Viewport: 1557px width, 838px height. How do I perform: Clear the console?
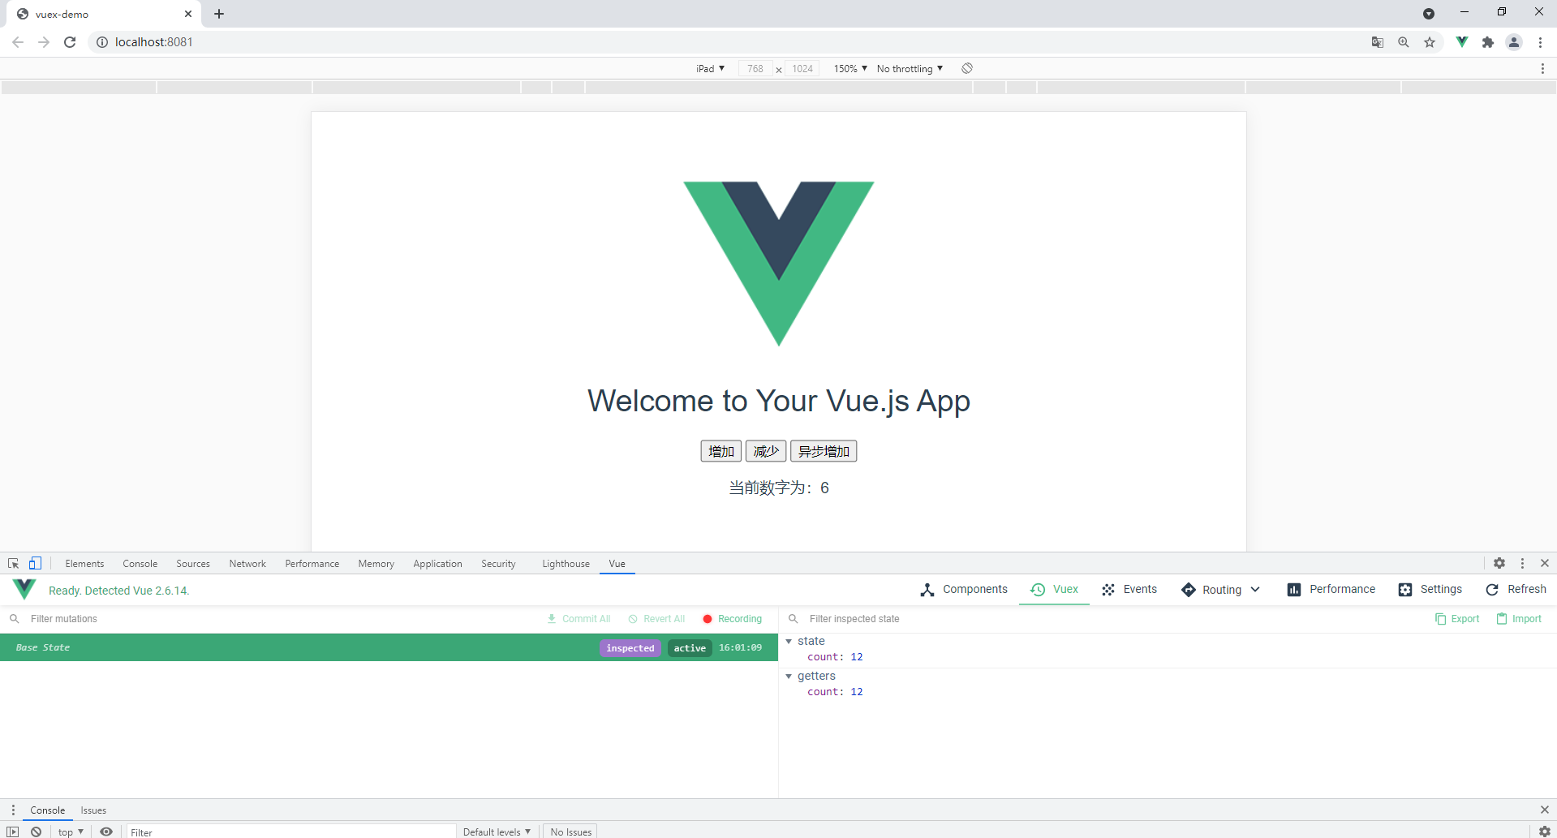pos(37,832)
